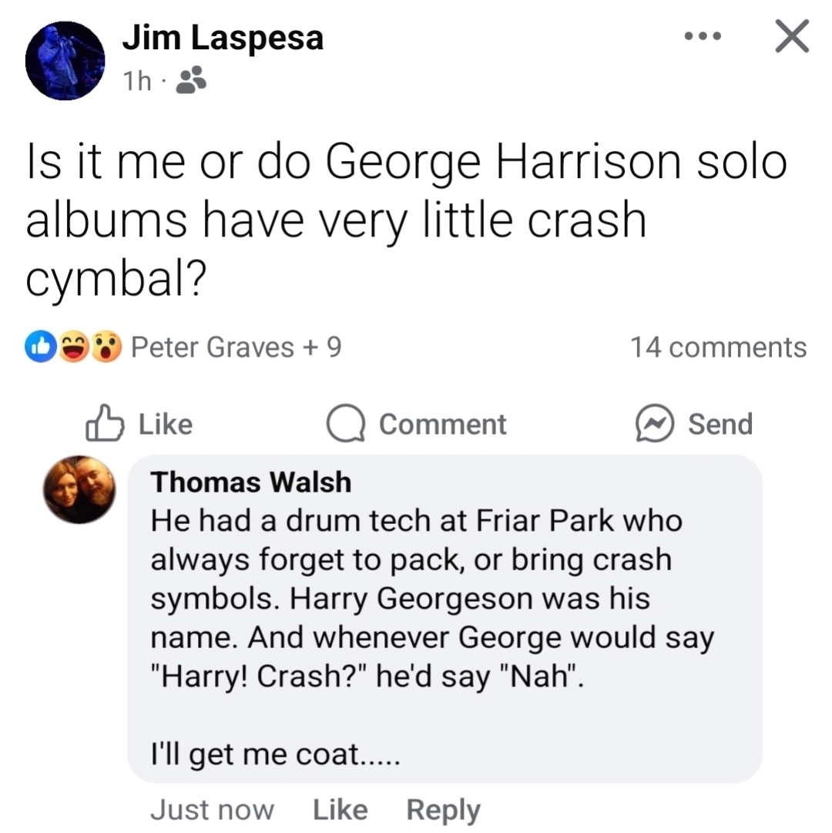The image size is (832, 833).
Task: Open the 14 comments link
Action: point(718,348)
